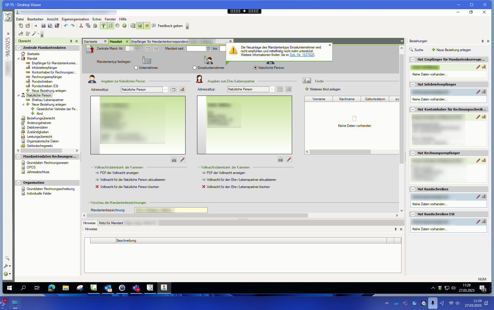Open calendar picker for Mandant seit
The height and width of the screenshot is (310, 494).
click(208, 49)
